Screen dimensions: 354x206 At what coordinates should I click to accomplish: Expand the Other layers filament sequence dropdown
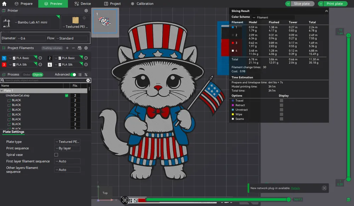[x=67, y=170]
